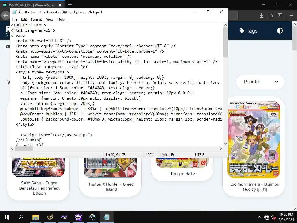
Task: Maximize the Notepad window
Action: (208, 12)
